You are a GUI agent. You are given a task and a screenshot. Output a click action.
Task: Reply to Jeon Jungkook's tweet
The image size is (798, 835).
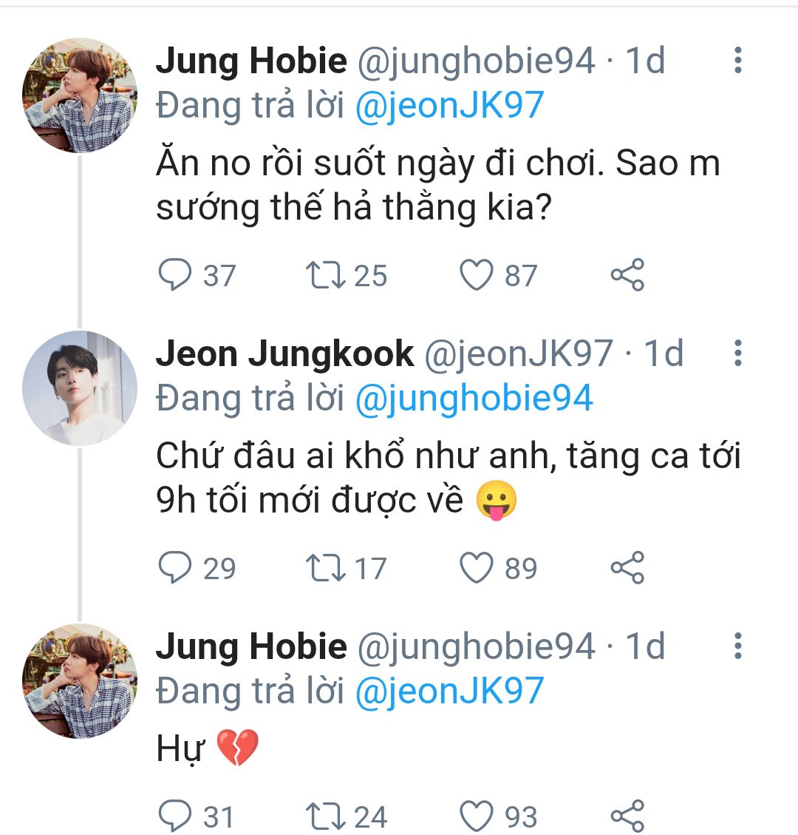click(176, 568)
